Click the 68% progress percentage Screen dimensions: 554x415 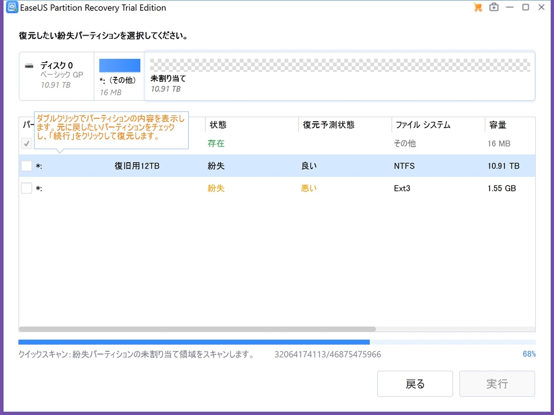point(529,354)
